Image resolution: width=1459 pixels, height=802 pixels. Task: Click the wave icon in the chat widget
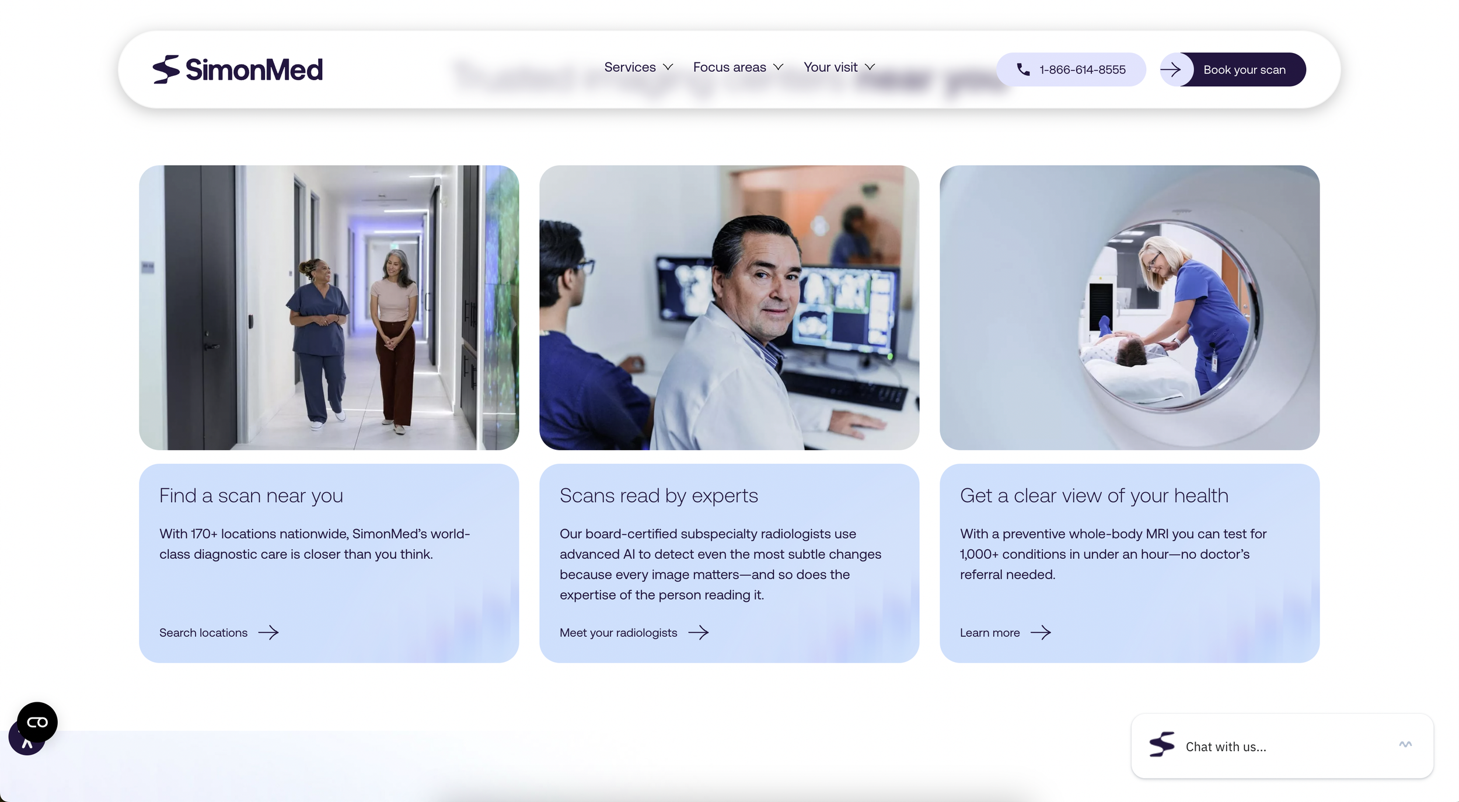tap(1405, 744)
